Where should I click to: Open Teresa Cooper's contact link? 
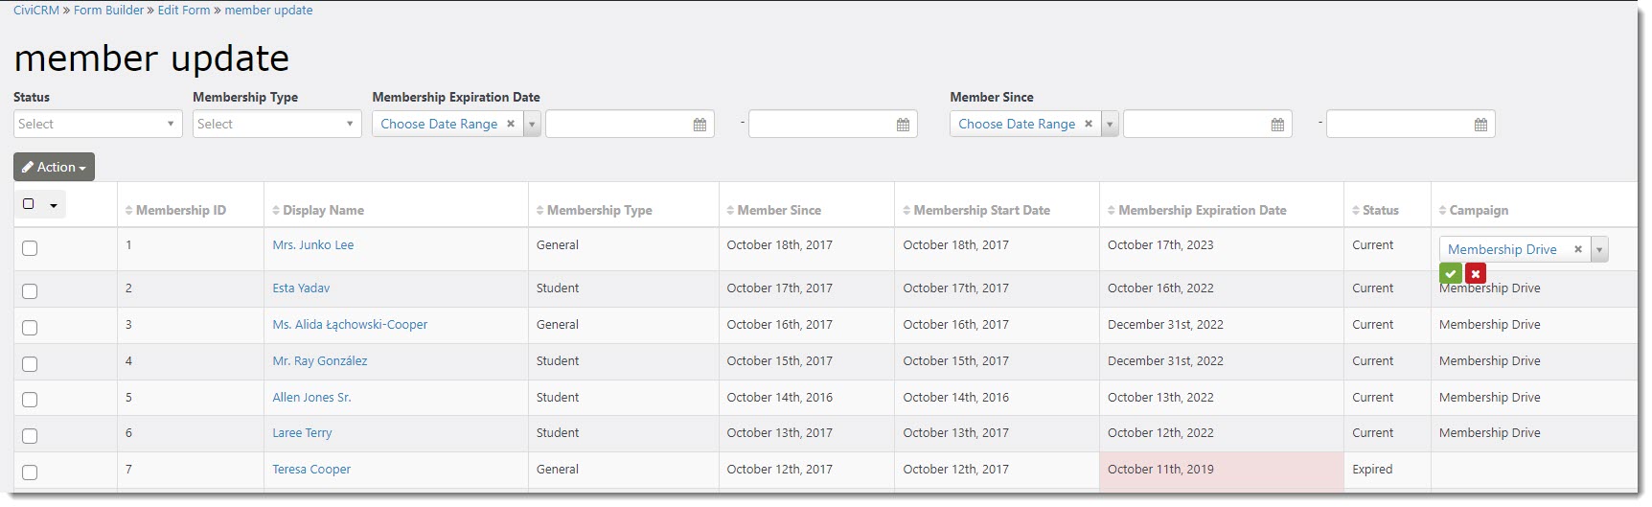tap(311, 470)
